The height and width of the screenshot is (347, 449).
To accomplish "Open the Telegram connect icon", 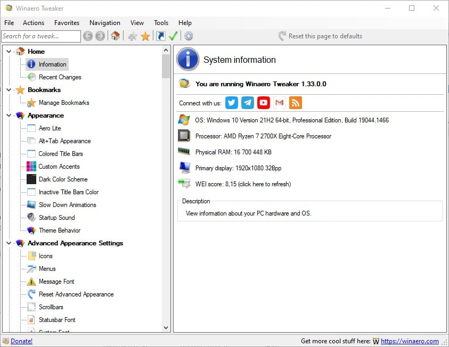I will (x=248, y=103).
